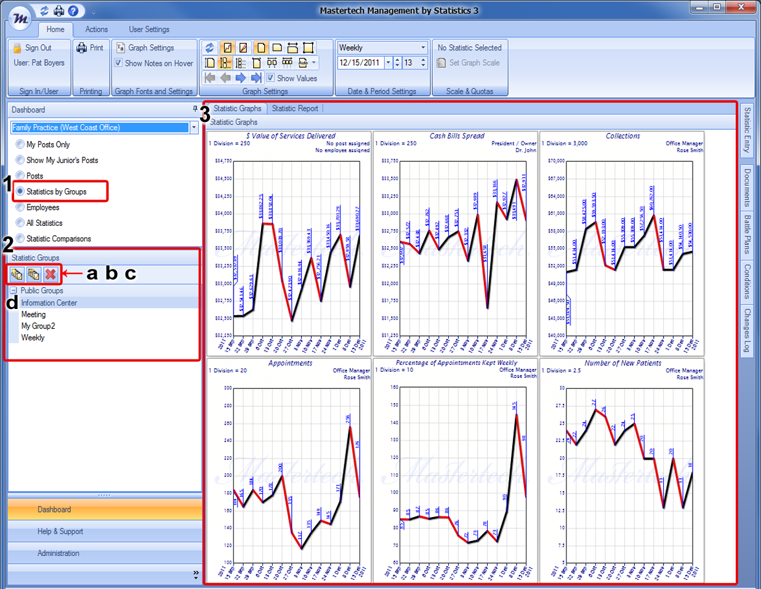Click the page icon with top corner markers
This screenshot has width=761, height=589.
(257, 63)
